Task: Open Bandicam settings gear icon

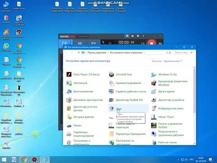Action: click(138, 36)
